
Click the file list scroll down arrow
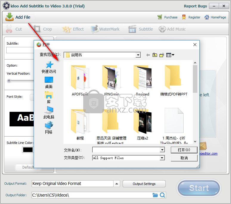(x=195, y=142)
